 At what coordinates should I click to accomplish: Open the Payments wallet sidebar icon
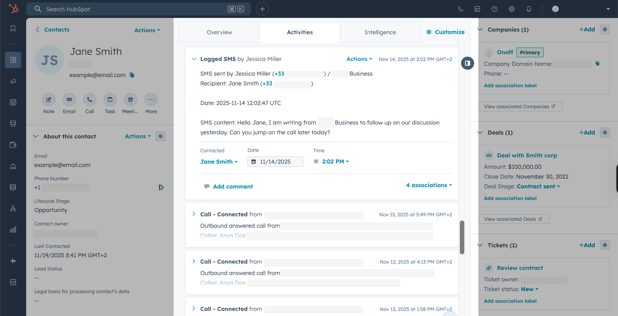pyautogui.click(x=13, y=145)
